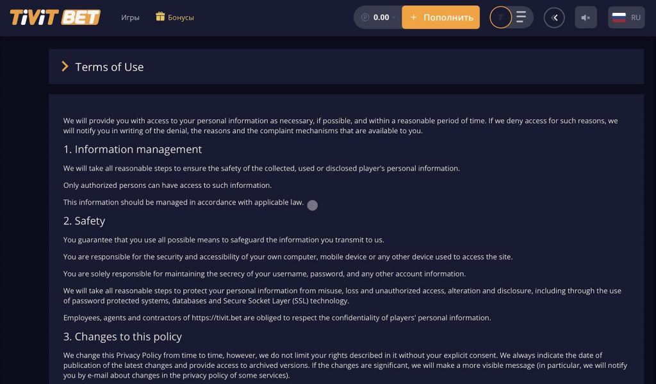This screenshot has height=384, width=656.
Task: Click the Terms of Use heading
Action: [109, 67]
